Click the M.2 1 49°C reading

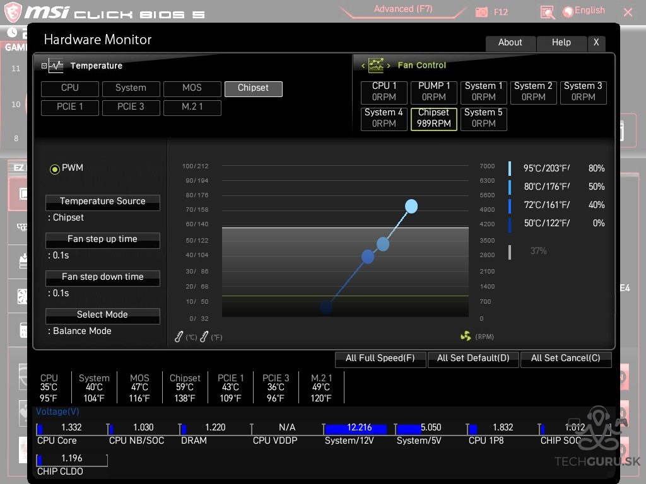point(321,388)
